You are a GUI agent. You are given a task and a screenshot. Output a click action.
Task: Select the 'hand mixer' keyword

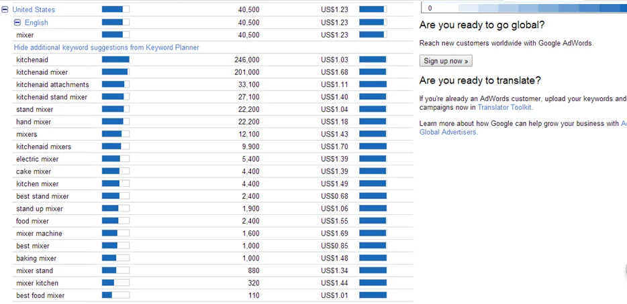(x=34, y=122)
